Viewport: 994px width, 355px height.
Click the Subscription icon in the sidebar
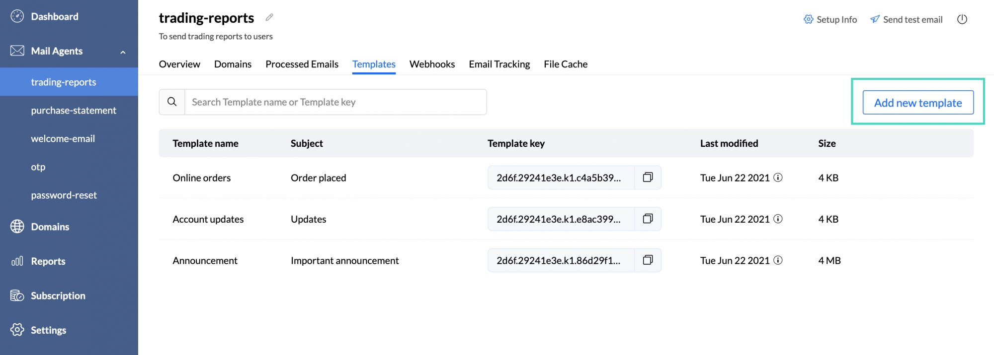point(16,296)
